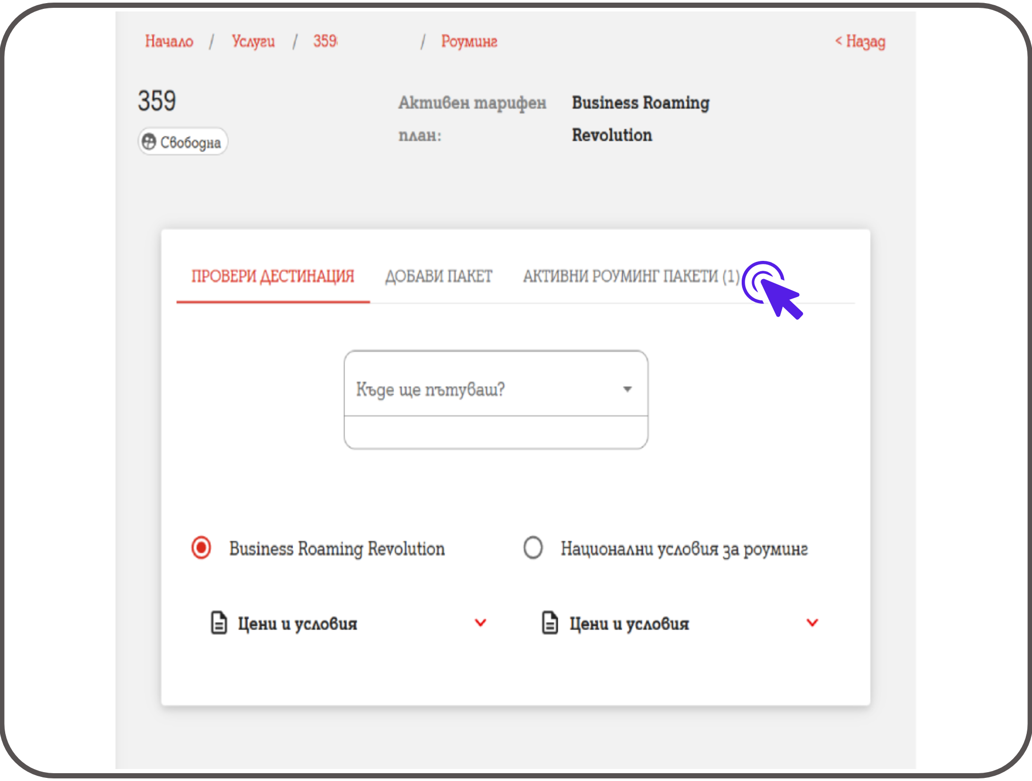Click the document icon under Business Roaming Revolution

[218, 623]
